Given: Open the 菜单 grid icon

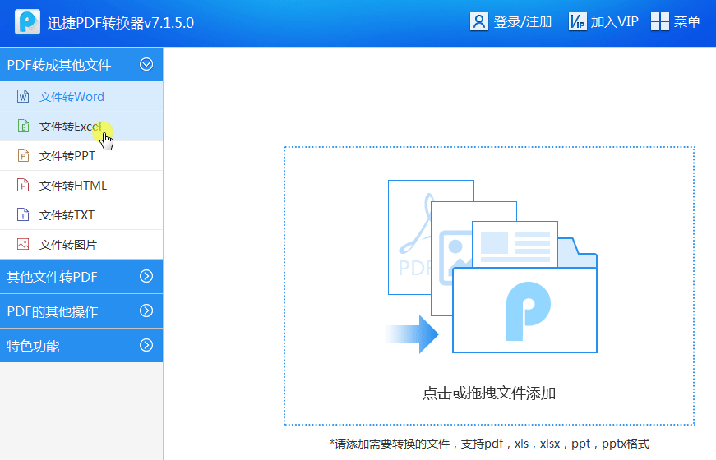Looking at the screenshot, I should (659, 21).
